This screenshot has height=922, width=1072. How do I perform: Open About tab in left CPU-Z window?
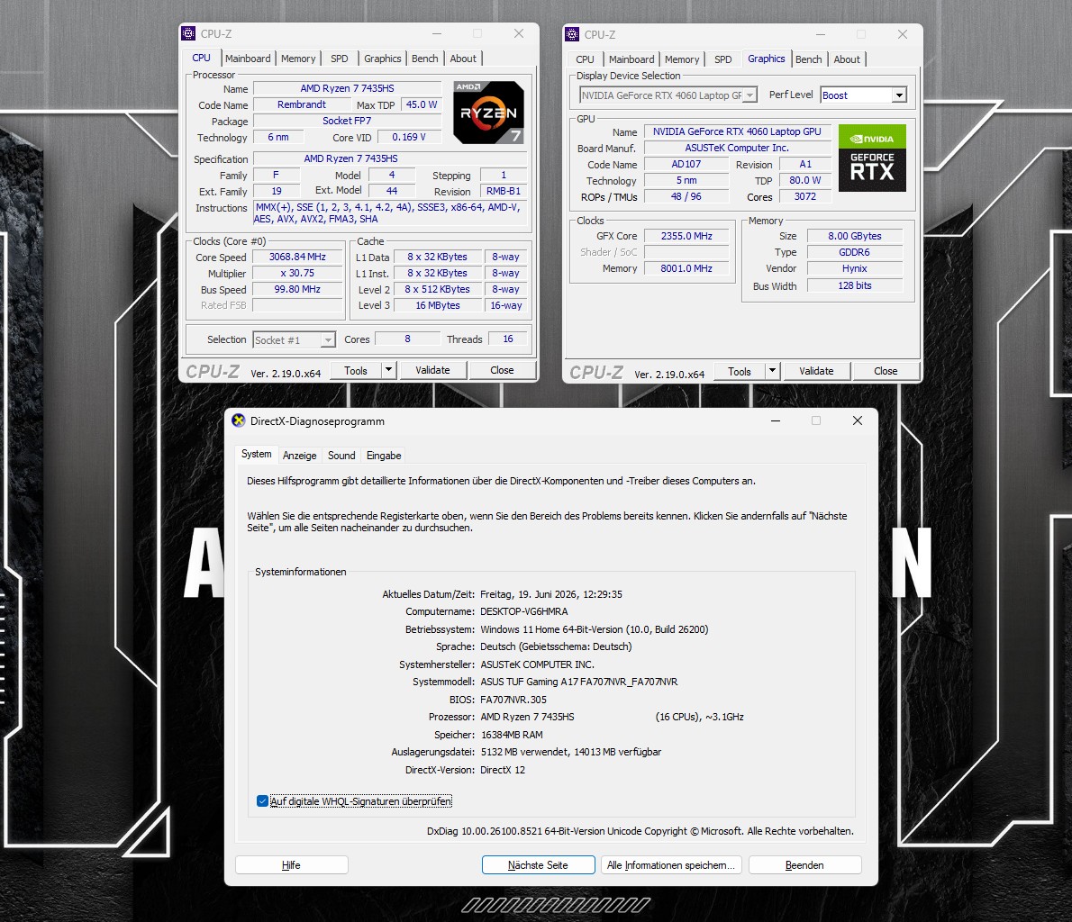(x=463, y=59)
